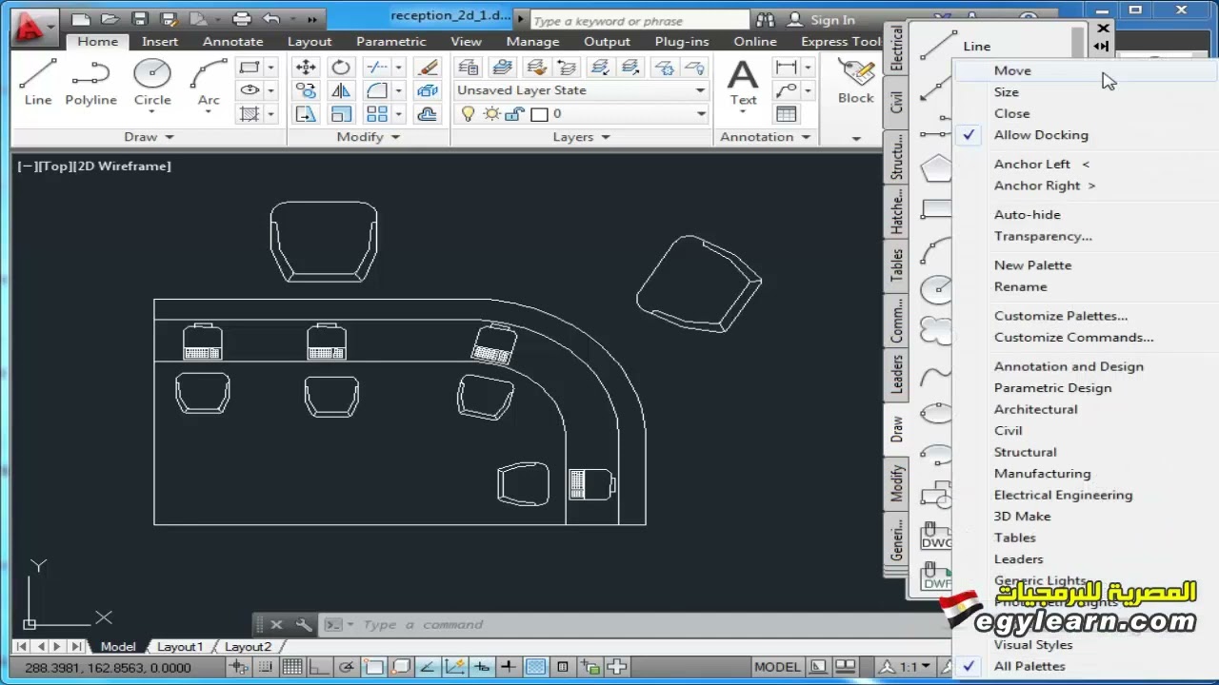Select the Polyline tool
The image size is (1219, 685).
[x=90, y=83]
